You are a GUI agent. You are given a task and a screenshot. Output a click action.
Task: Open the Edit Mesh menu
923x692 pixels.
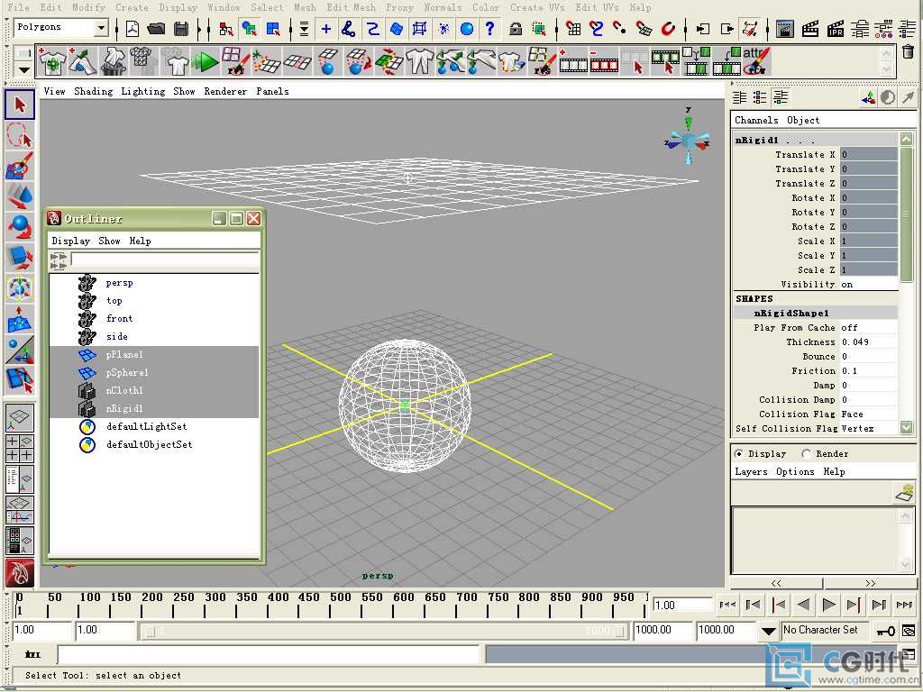click(351, 7)
